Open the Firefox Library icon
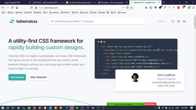 click(146, 8)
